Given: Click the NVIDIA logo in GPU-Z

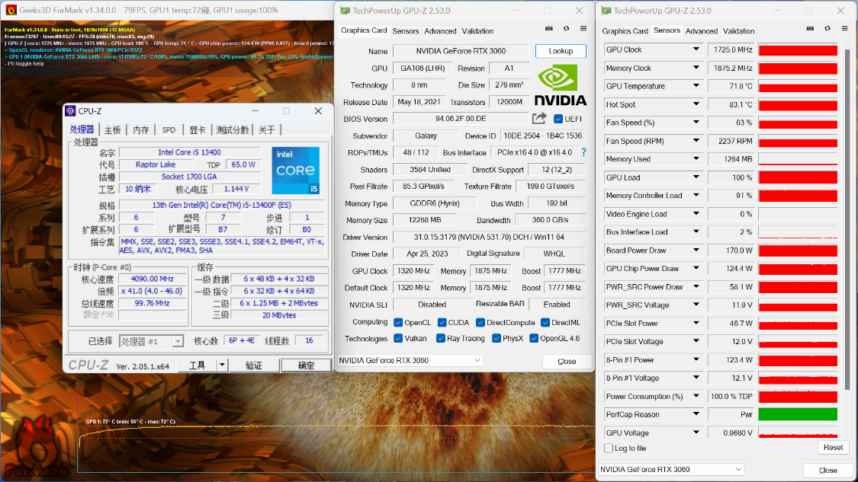Looking at the screenshot, I should pyautogui.click(x=560, y=85).
